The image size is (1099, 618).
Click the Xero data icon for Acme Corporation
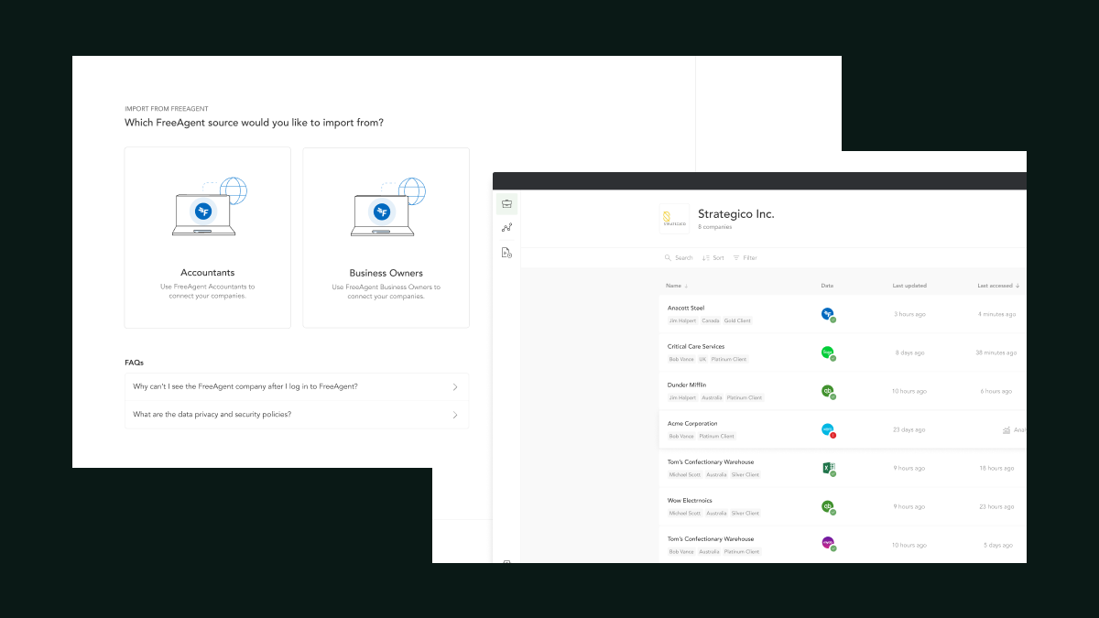(x=828, y=429)
